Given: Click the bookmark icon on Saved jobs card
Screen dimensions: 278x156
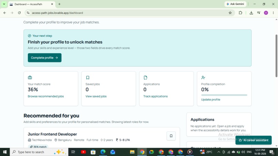Looking at the screenshot, I should click(88, 77).
